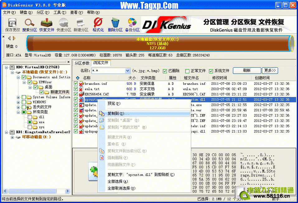This screenshot has height=203, width=298.
Task: Launch the 恢复文件 file recovery tool
Action: [x=47, y=25]
